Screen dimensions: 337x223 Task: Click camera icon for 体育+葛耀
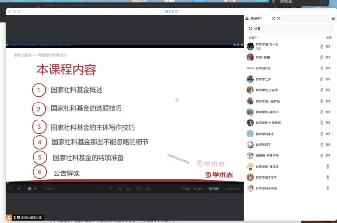coord(328,57)
